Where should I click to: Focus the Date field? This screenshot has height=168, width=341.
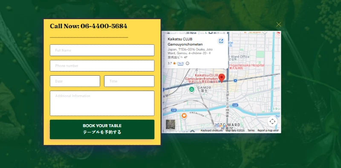click(x=75, y=81)
